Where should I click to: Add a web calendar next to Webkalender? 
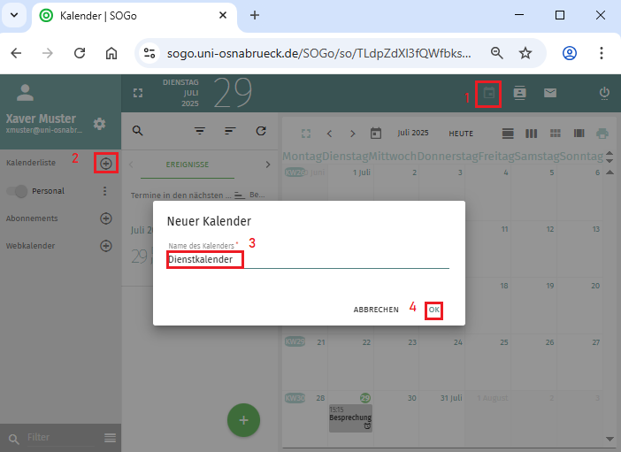(x=106, y=246)
